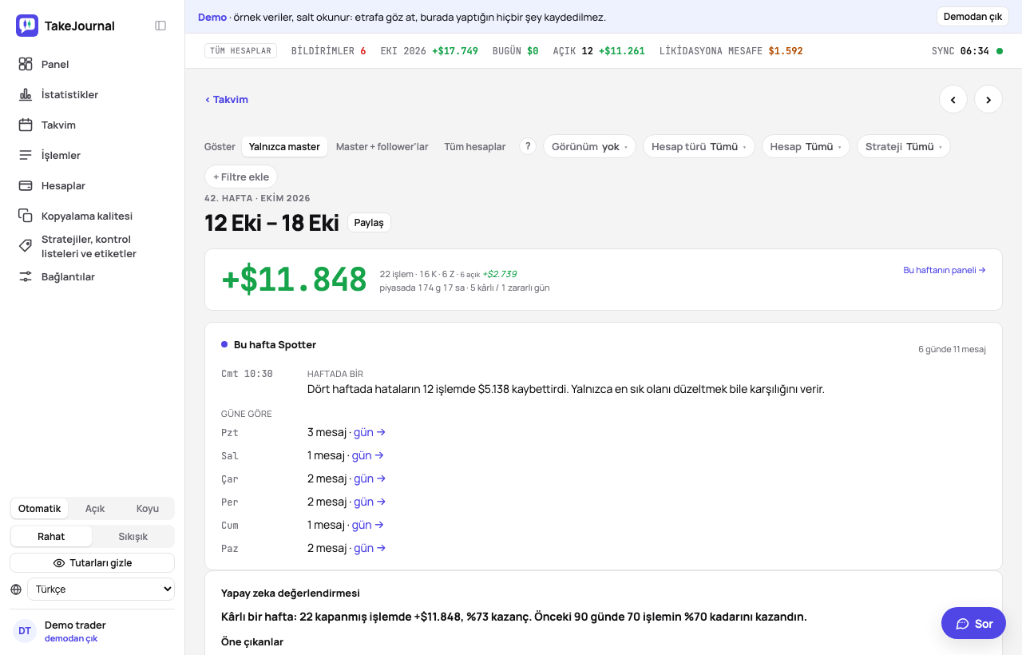1022x655 pixels.
Task: Open the Hesap Tümü dropdown
Action: 806,147
